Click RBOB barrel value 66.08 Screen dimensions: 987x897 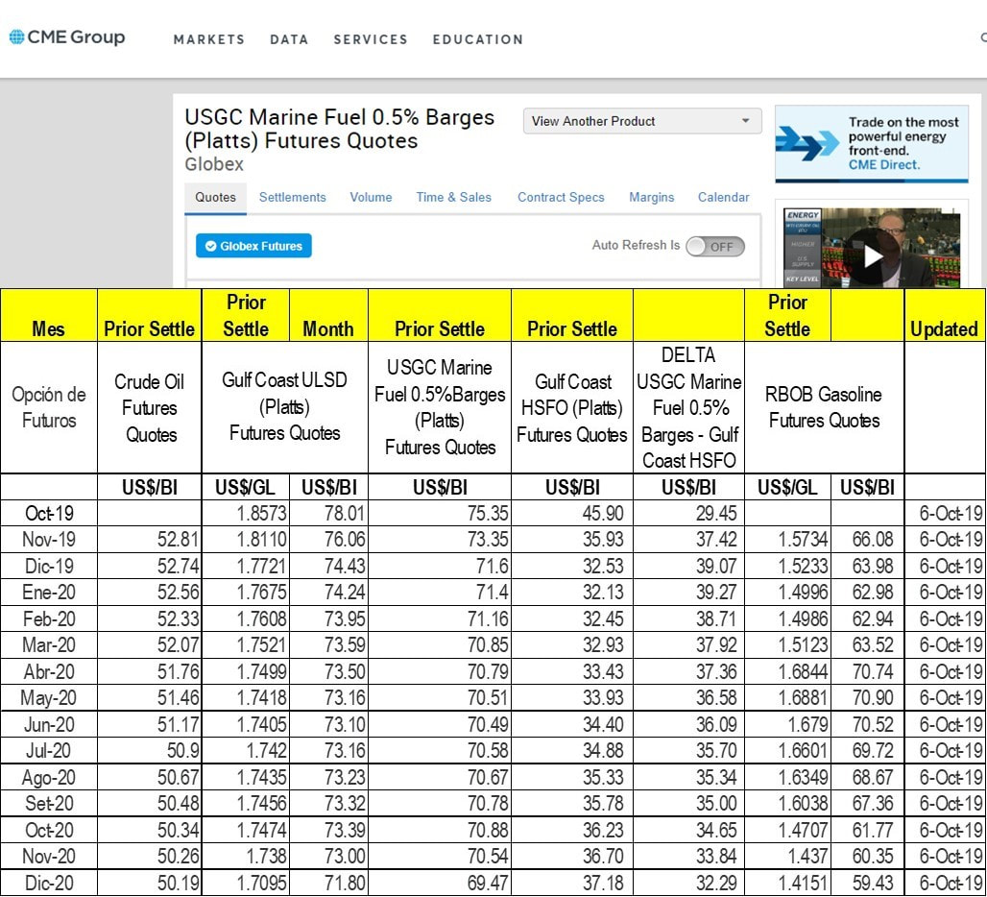pyautogui.click(x=873, y=540)
